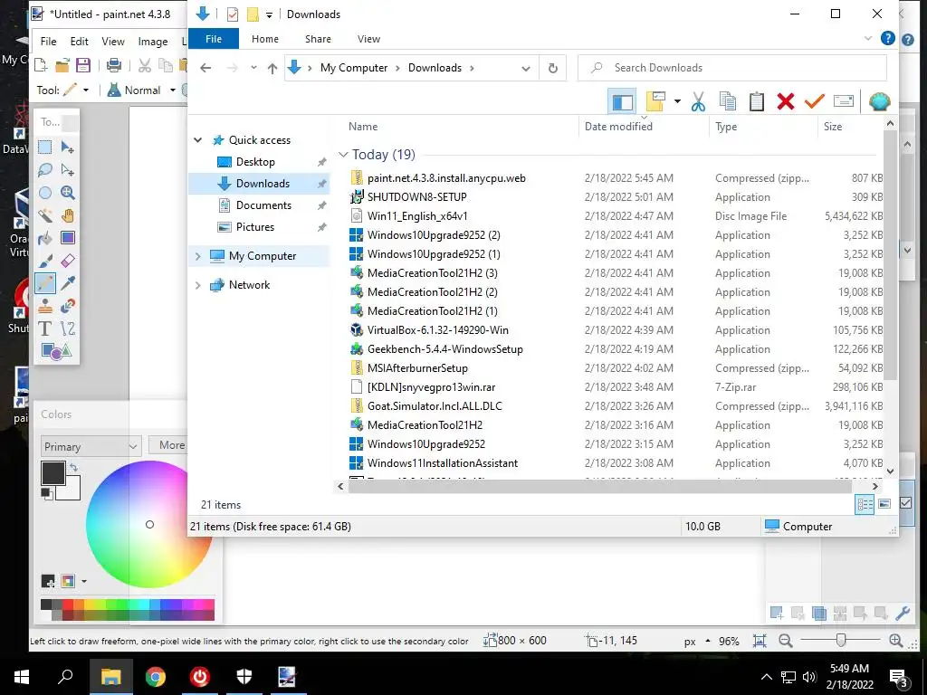Open the Tool chooser dropdown in paint.net
The width and height of the screenshot is (927, 695).
pos(86,90)
